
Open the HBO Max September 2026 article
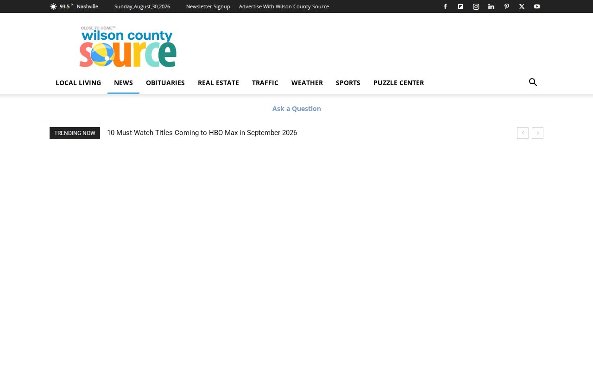point(202,133)
